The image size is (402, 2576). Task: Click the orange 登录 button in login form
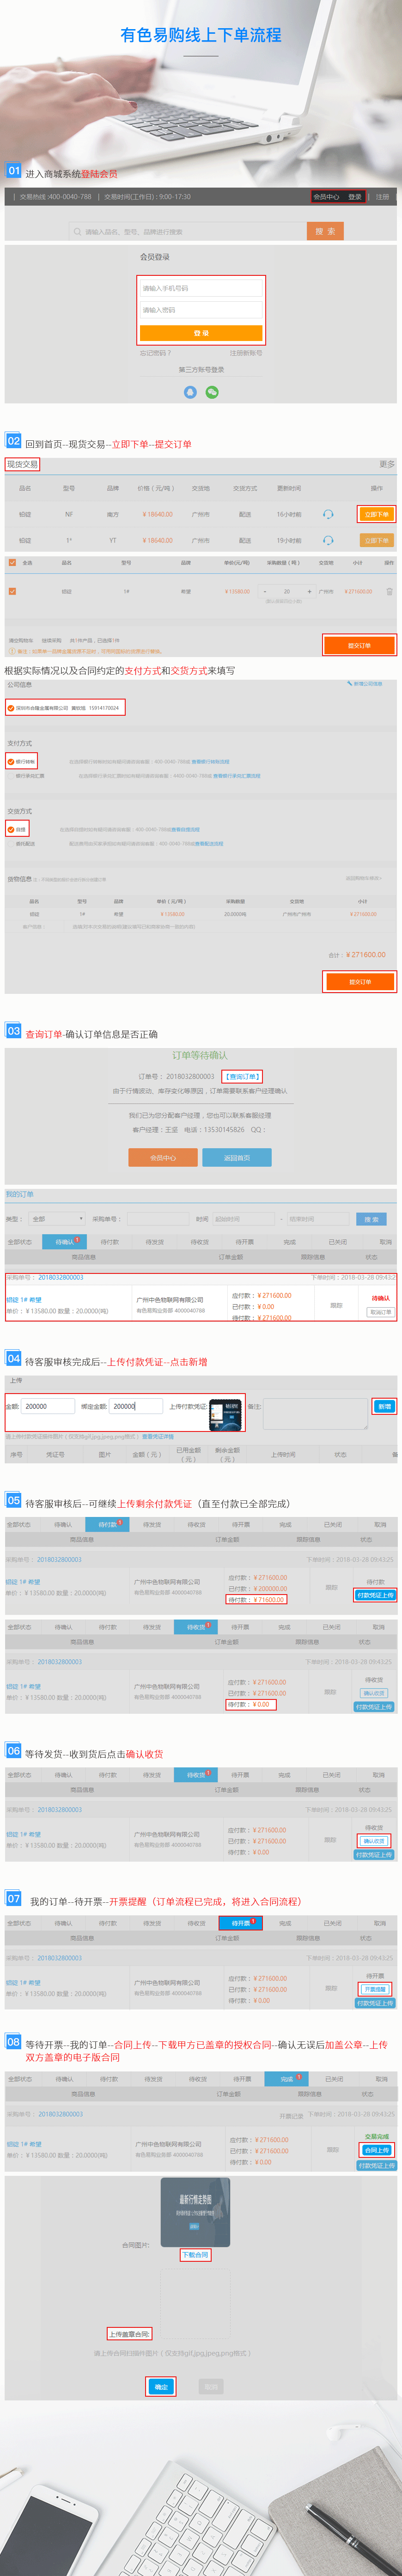click(x=201, y=333)
